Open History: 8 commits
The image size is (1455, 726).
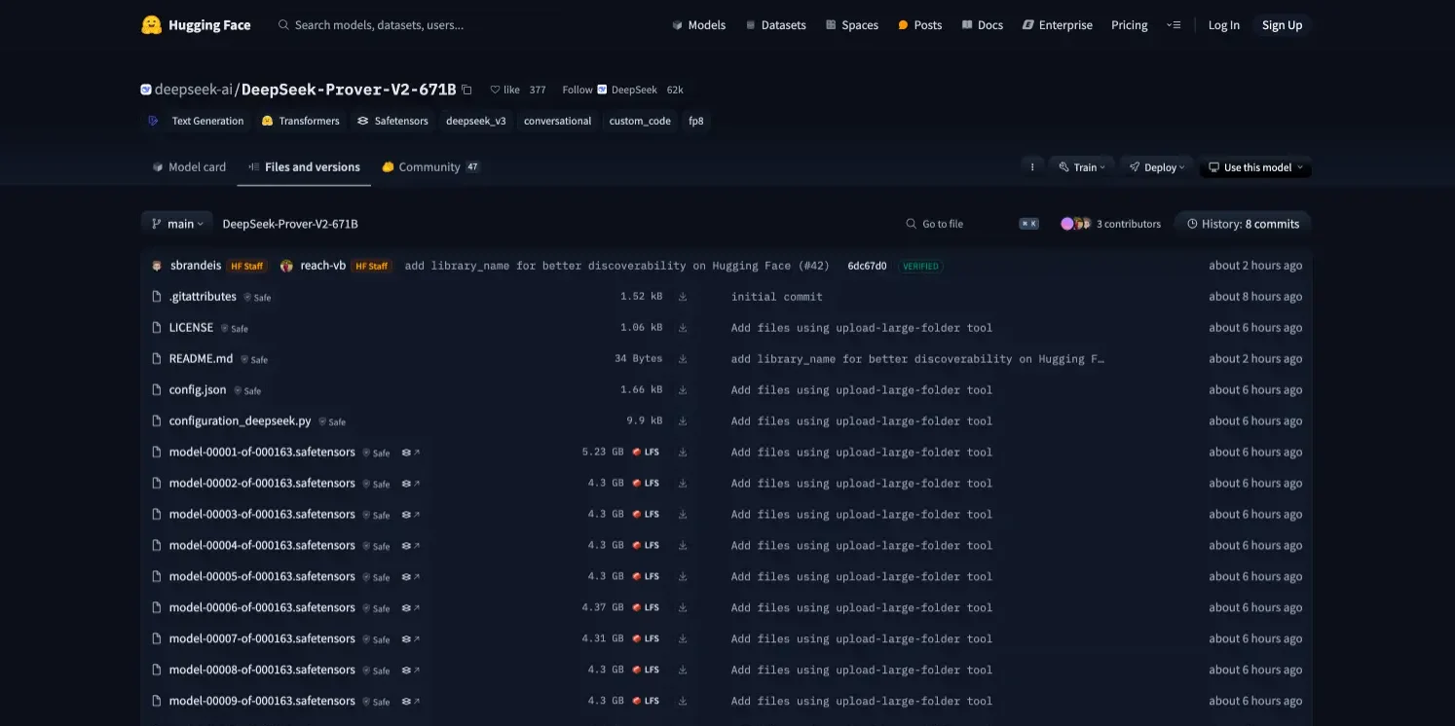(x=1243, y=224)
